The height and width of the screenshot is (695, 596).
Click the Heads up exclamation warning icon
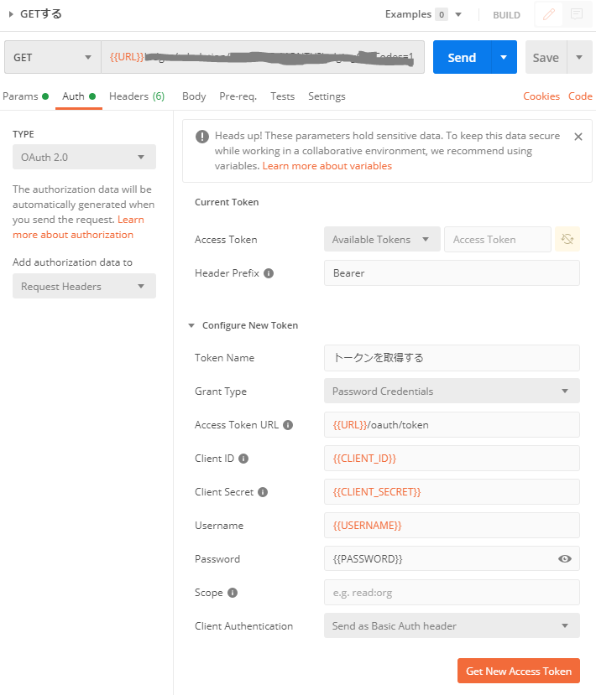coord(202,137)
